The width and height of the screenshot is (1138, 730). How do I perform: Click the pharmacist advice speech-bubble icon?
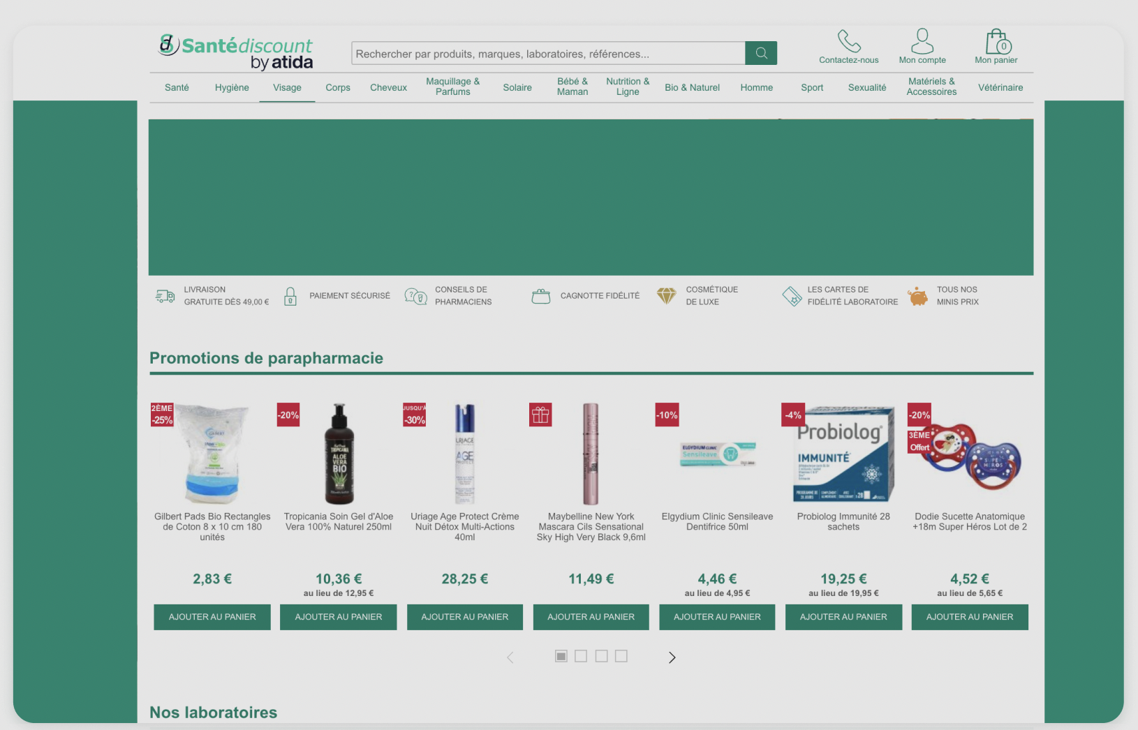coord(416,297)
